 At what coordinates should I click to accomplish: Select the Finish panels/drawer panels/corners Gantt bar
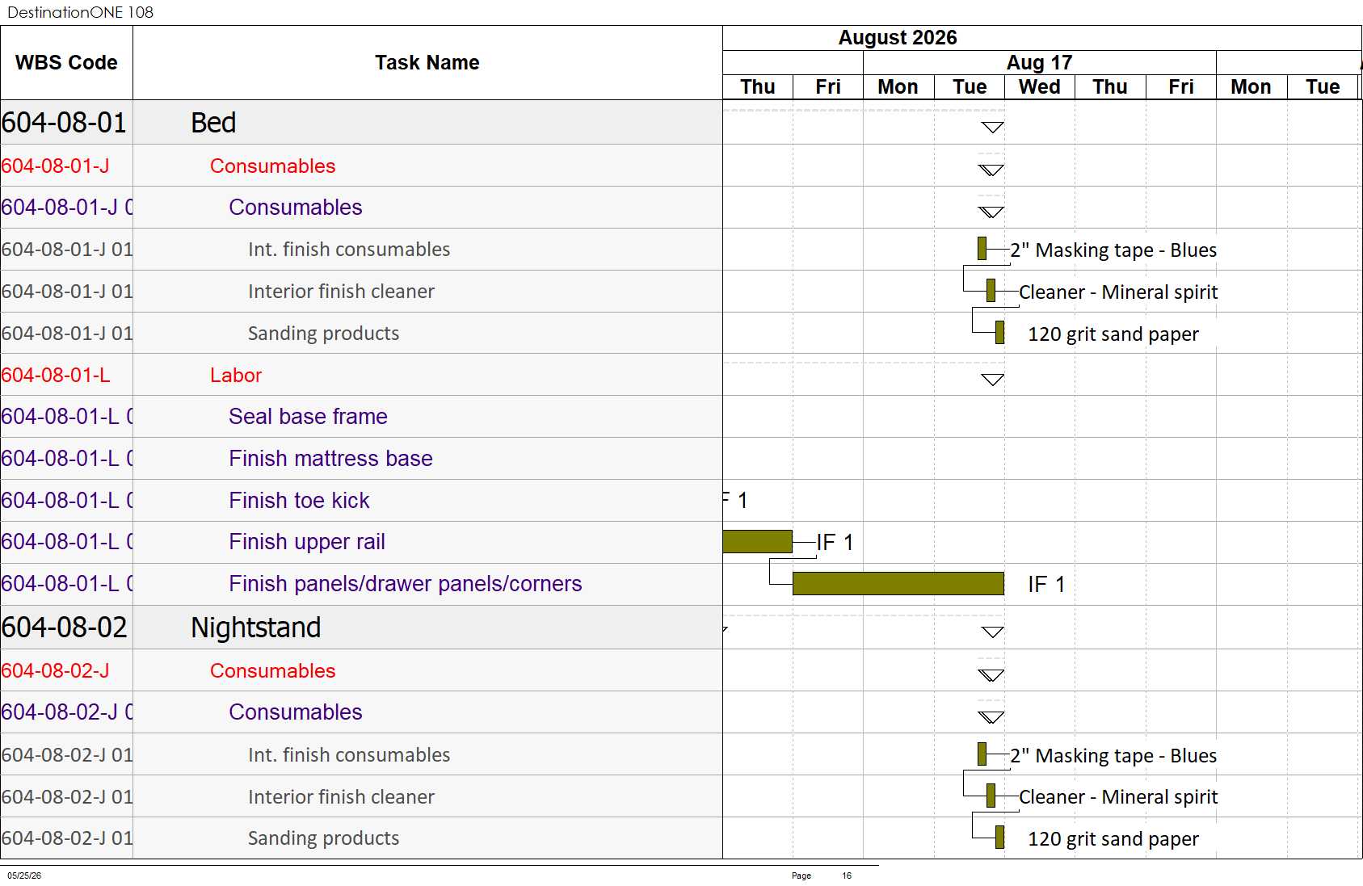coord(898,583)
